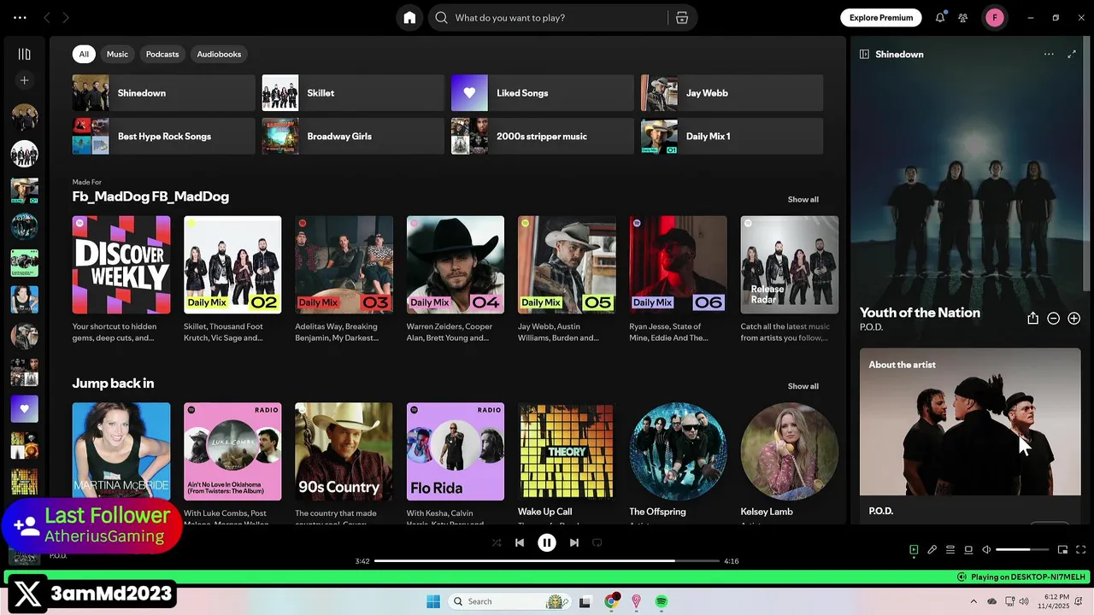
Task: Show all in Jump back in section
Action: [x=803, y=386]
